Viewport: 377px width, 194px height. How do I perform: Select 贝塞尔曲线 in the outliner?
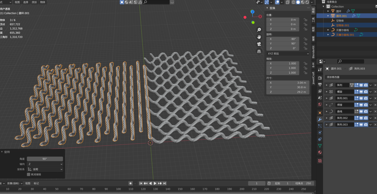tap(342, 30)
